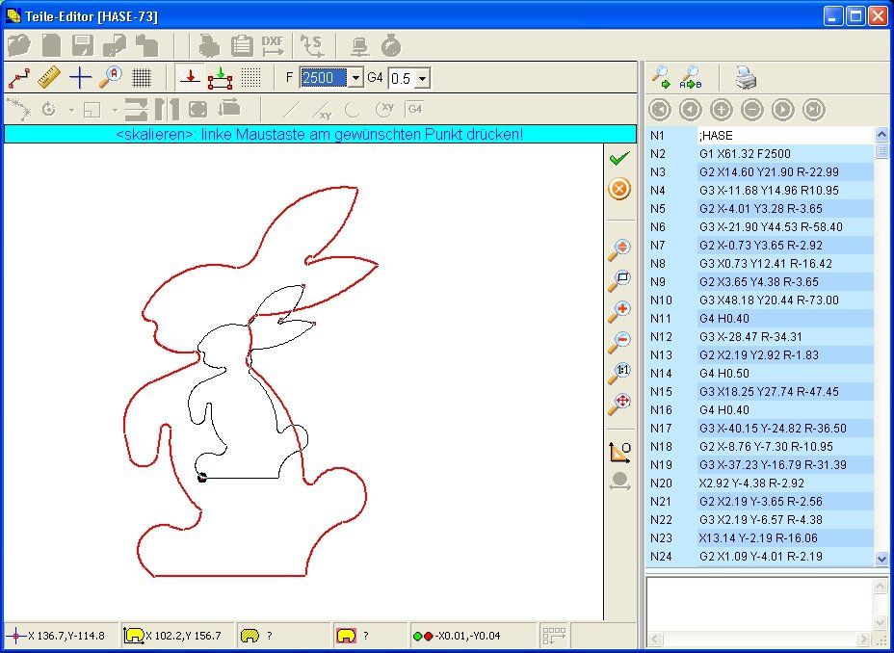894x653 pixels.
Task: Select the ruler measure tool
Action: pyautogui.click(x=49, y=77)
